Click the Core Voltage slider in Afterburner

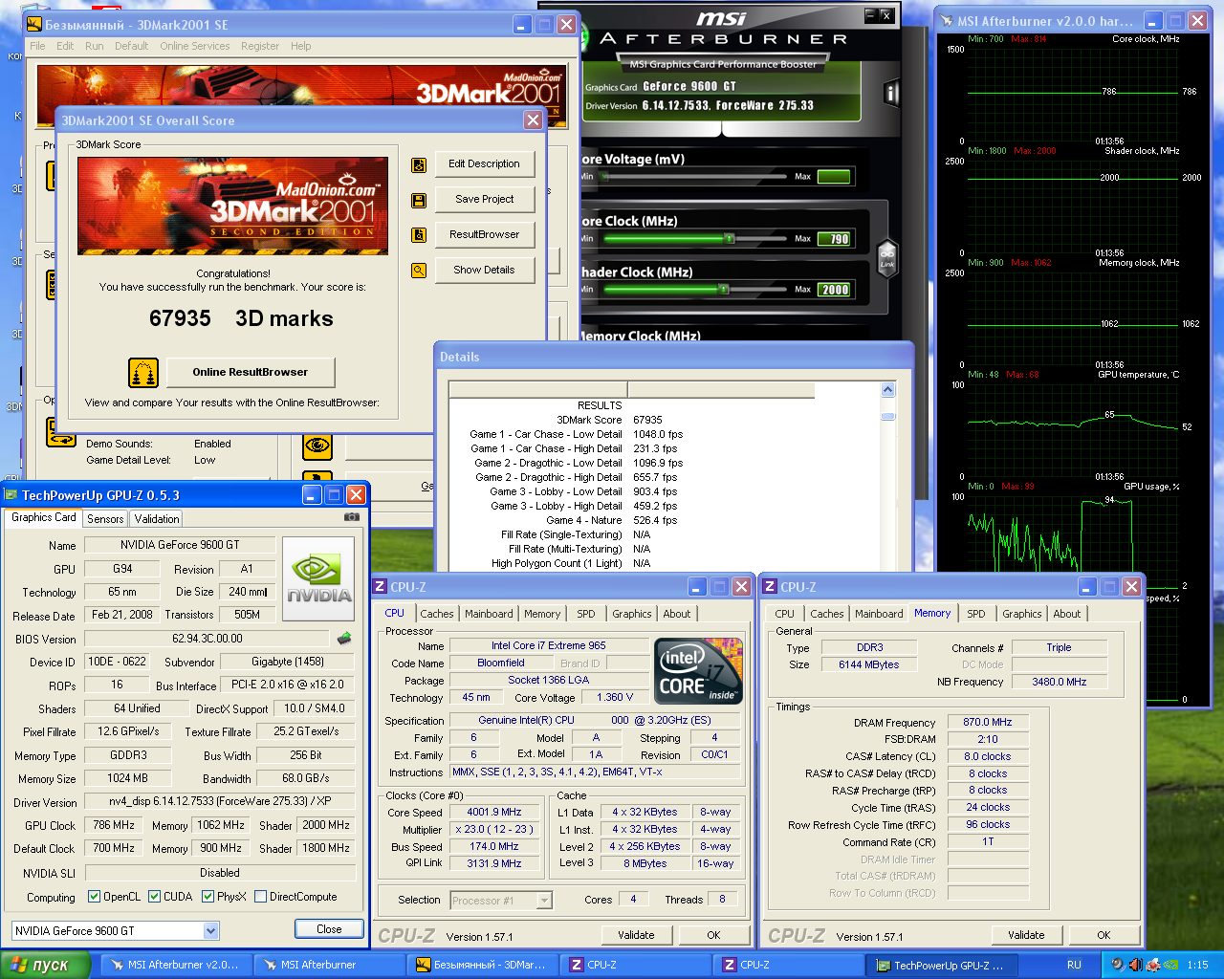click(x=694, y=177)
